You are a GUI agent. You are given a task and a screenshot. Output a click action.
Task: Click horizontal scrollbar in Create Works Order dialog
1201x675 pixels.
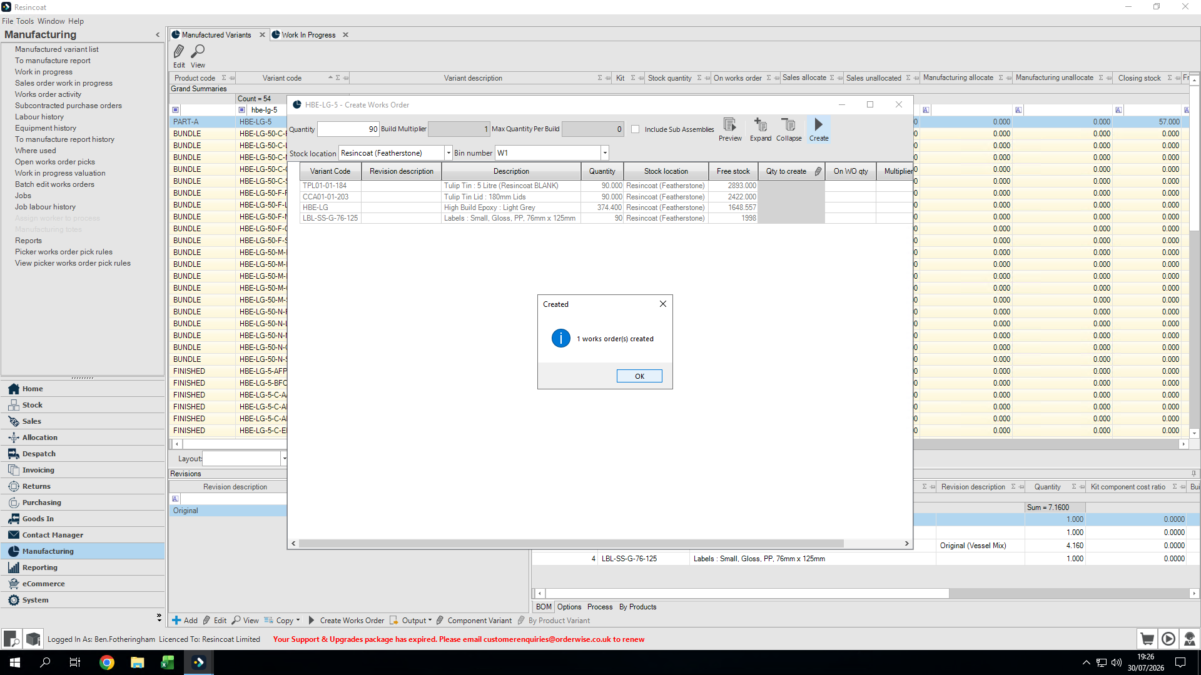[x=570, y=544]
